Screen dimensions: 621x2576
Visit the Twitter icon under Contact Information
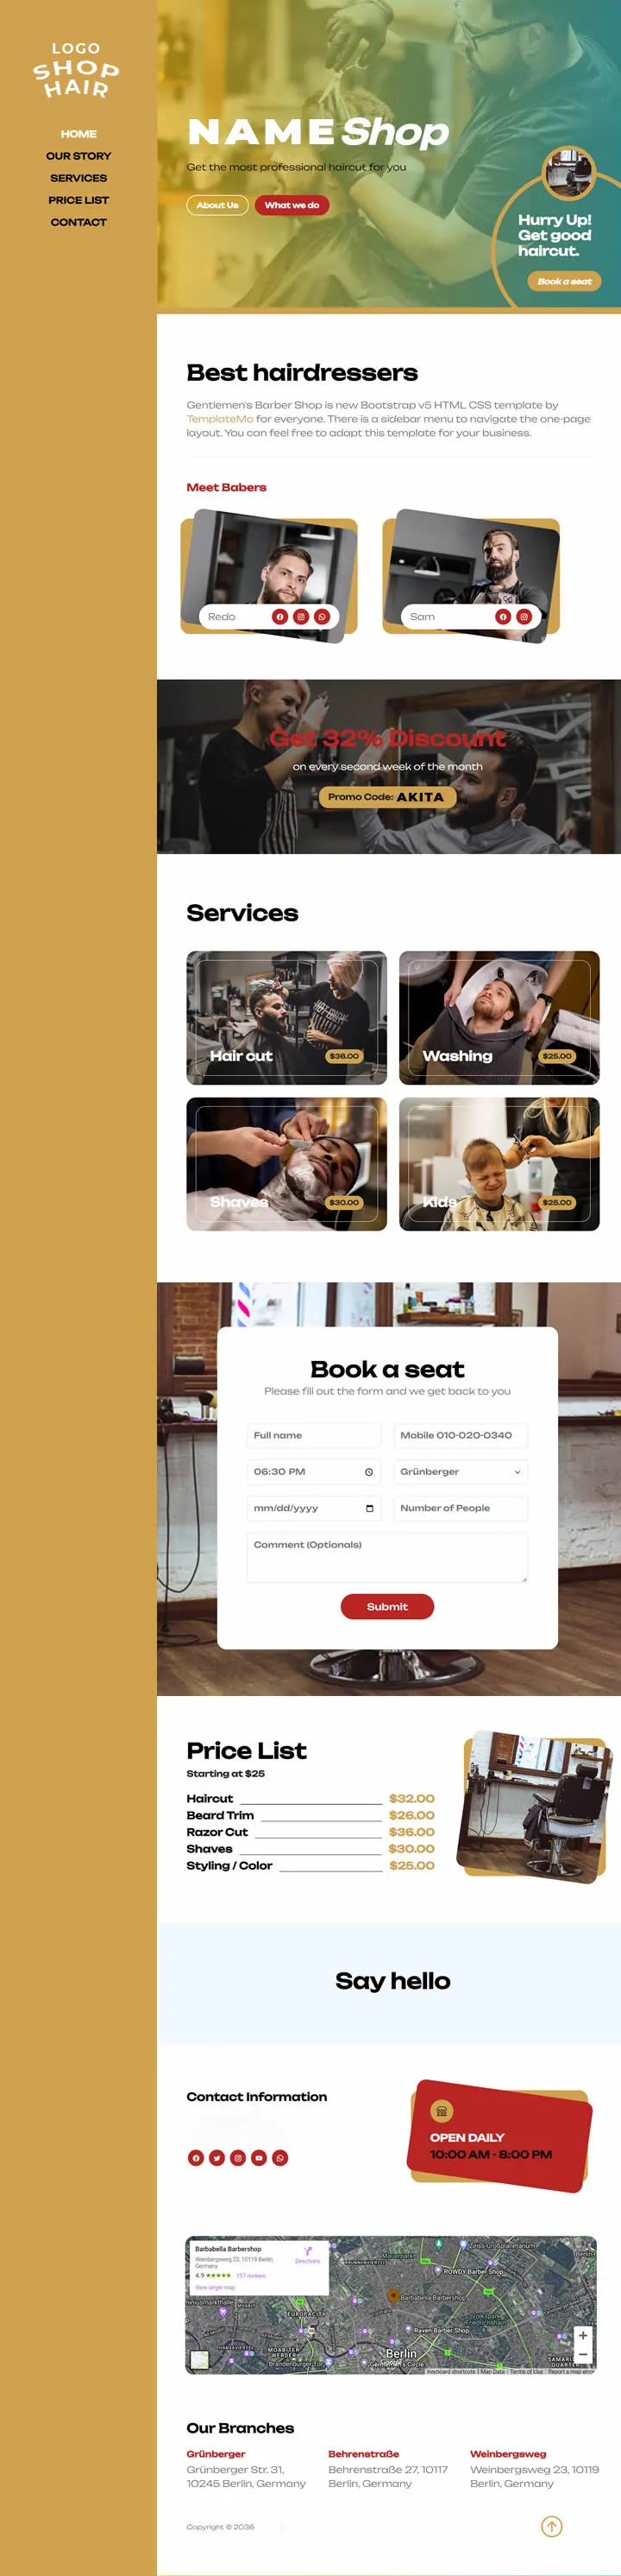[216, 2158]
